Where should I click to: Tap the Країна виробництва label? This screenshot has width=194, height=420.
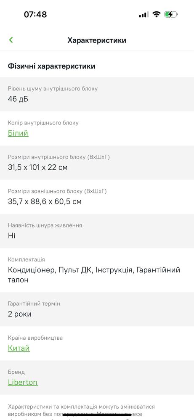click(x=35, y=338)
